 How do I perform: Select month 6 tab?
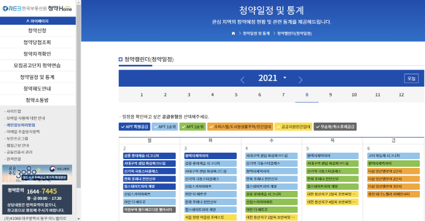pyautogui.click(x=259, y=95)
